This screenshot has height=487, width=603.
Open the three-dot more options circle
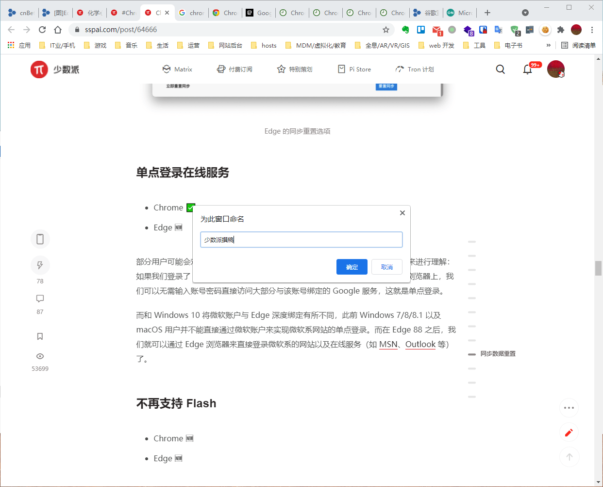click(x=569, y=408)
